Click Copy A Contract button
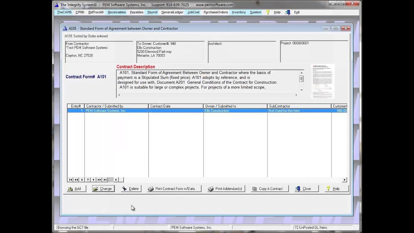Image resolution: width=414 pixels, height=233 pixels. tap(270, 189)
